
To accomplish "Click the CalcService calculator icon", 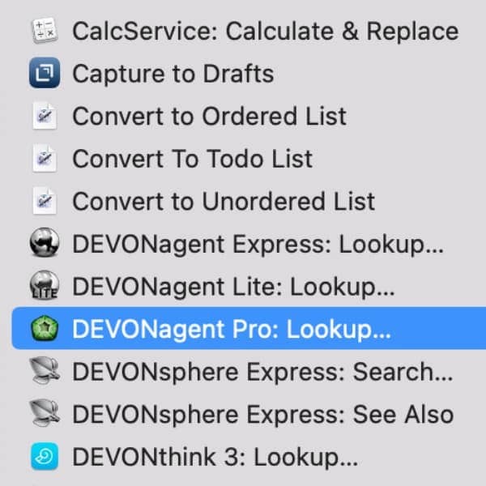I will (44, 32).
